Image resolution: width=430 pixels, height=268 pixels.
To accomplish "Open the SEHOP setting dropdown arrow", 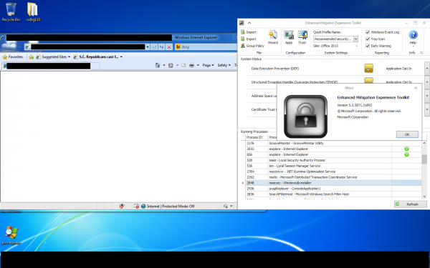I will pos(427,82).
